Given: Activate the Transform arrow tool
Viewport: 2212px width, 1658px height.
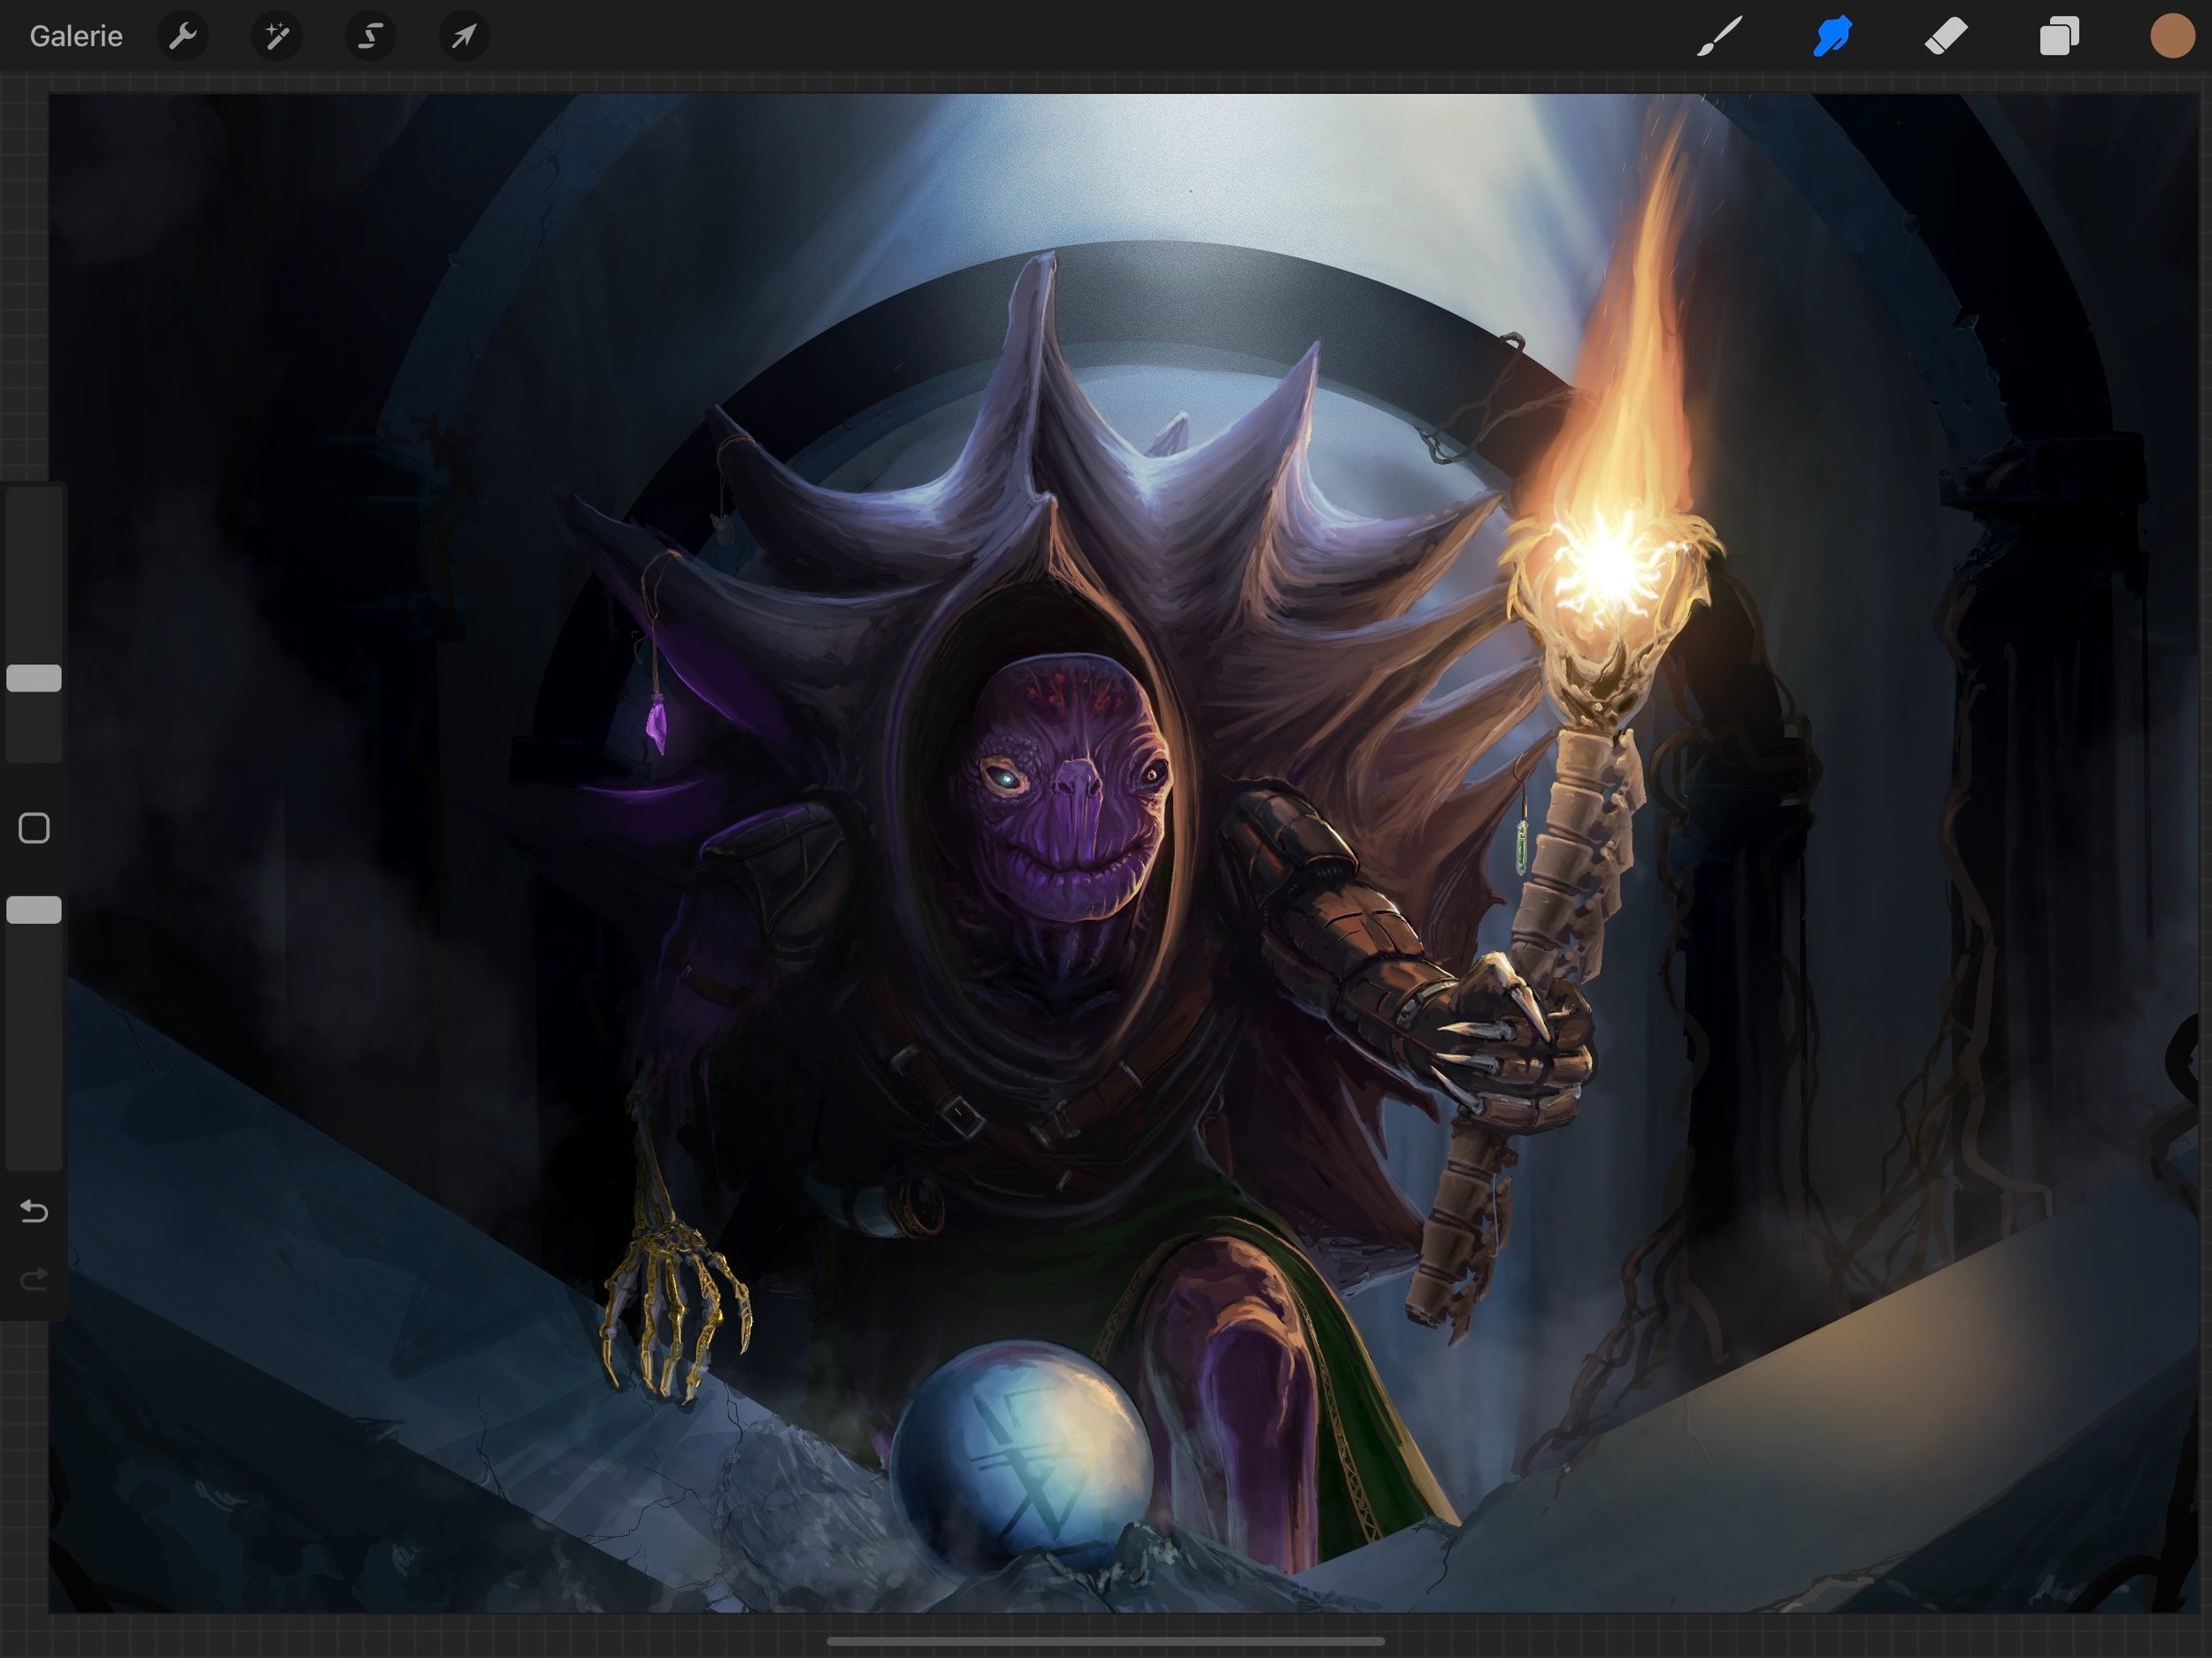Looking at the screenshot, I should pos(464,37).
